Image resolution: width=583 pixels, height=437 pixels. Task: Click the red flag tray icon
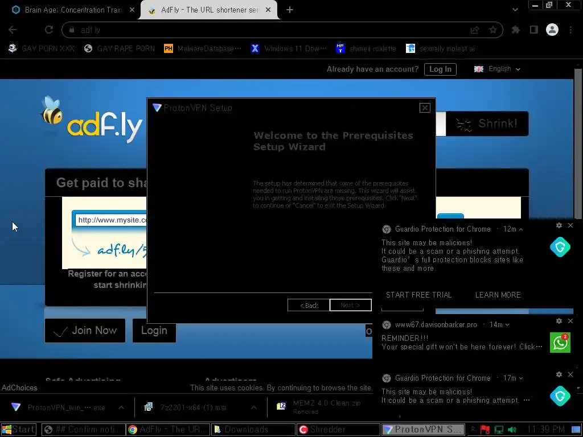point(485,430)
